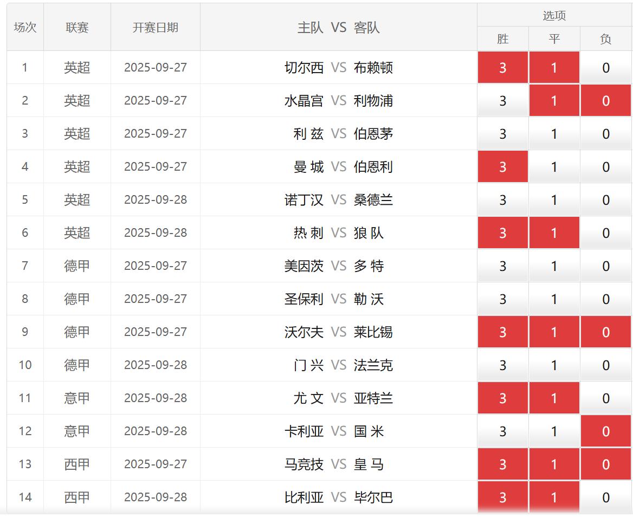This screenshot has height=517, width=633.
Task: Select loss (0) for 曼城 vs 伯恩利
Action: (x=605, y=167)
